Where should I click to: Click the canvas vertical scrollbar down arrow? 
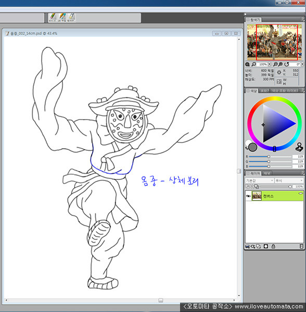239,296
